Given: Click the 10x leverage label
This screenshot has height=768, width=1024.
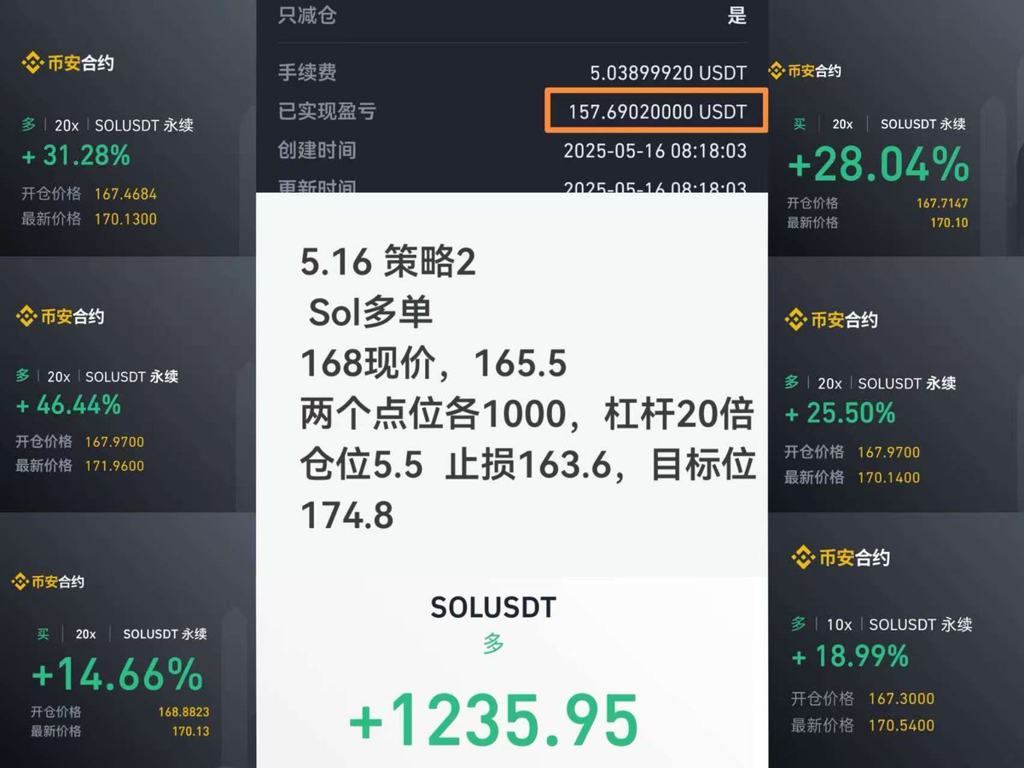Looking at the screenshot, I should click(839, 625).
